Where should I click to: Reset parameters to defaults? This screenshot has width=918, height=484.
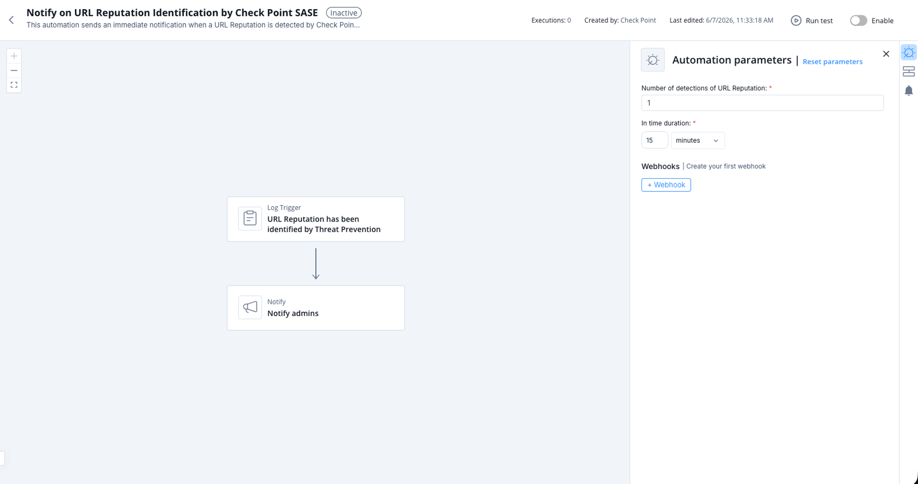(832, 62)
